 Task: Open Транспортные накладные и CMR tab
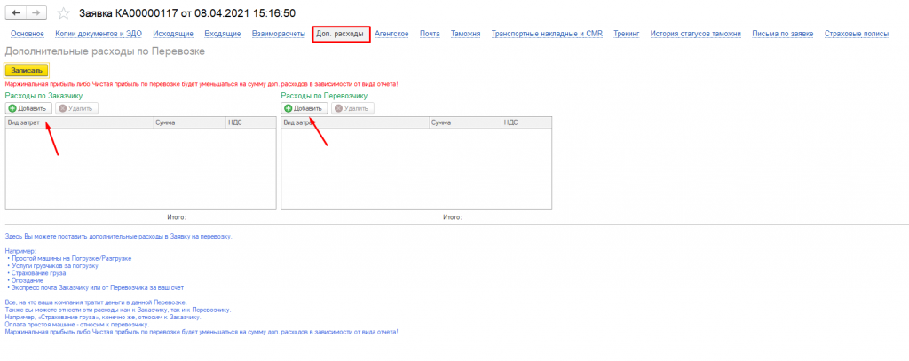coord(547,35)
